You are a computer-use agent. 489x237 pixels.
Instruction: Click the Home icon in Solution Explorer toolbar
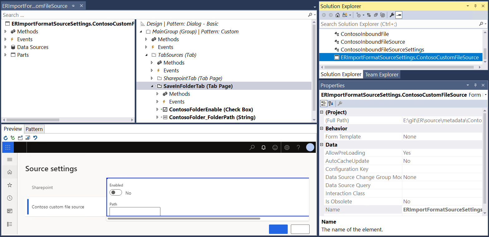click(x=338, y=15)
